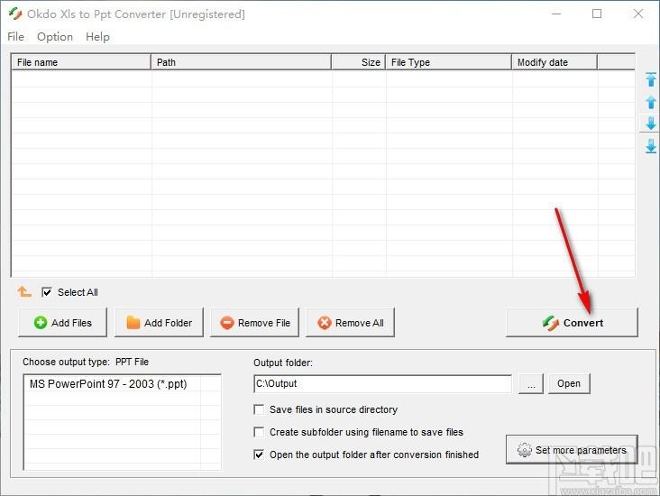660x496 pixels.
Task: Sort by the File Type column header
Action: point(448,62)
